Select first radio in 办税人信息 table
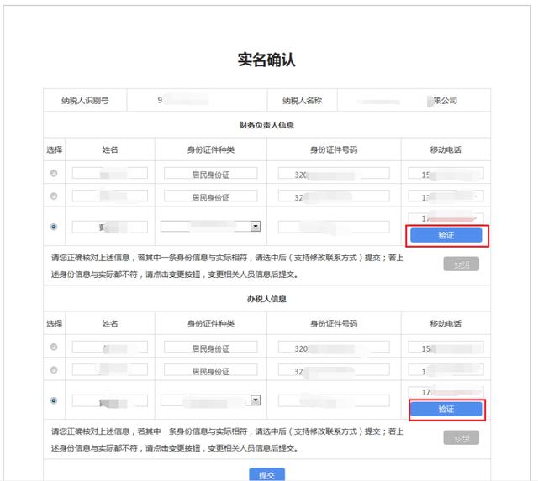 click(x=54, y=347)
